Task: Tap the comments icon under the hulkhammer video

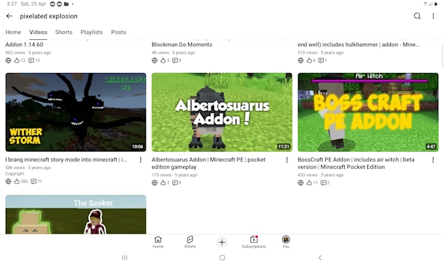Action: click(321, 60)
